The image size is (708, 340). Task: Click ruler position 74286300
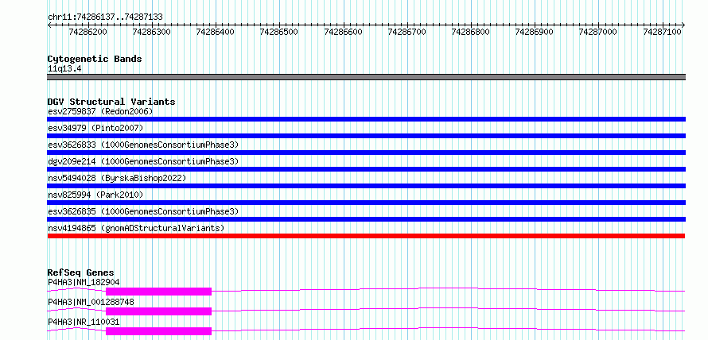pyautogui.click(x=152, y=32)
